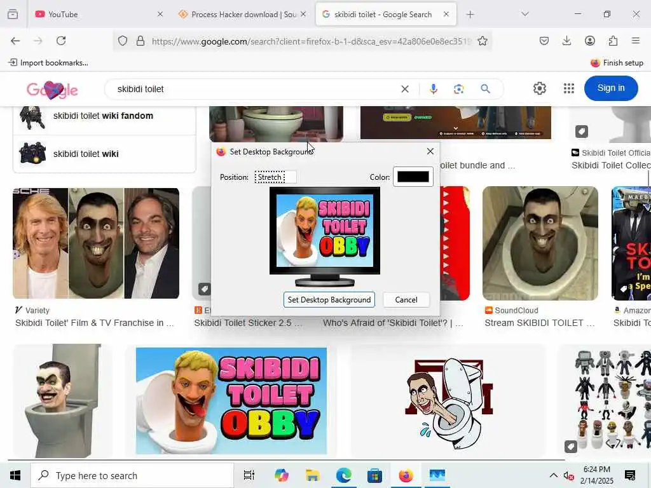Open a new browser tab
This screenshot has width=651, height=488.
coord(470,15)
